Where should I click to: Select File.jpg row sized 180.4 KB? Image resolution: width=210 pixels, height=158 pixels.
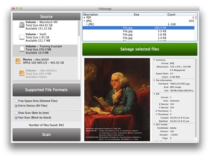coord(139,28)
